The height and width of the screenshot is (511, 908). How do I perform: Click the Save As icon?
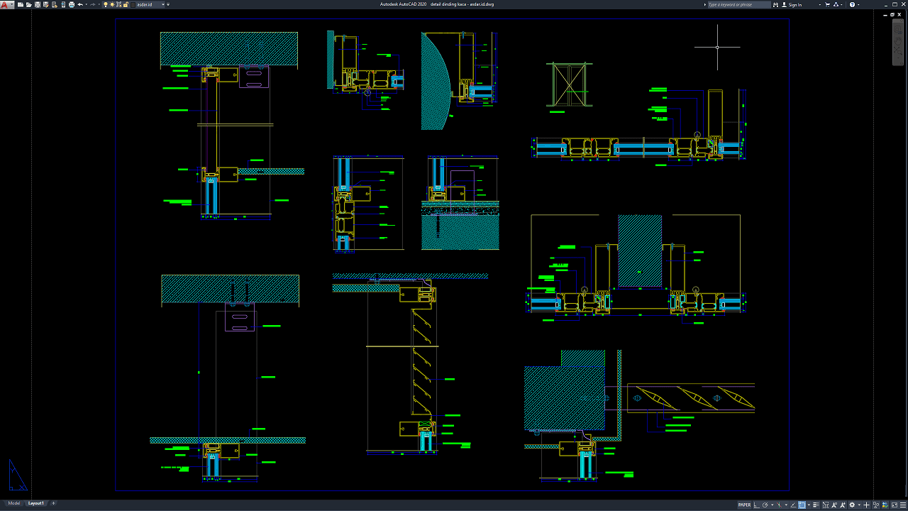coord(45,4)
